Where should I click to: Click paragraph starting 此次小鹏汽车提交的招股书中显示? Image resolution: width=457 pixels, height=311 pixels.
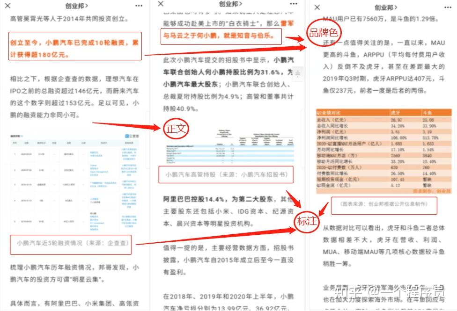(228, 85)
